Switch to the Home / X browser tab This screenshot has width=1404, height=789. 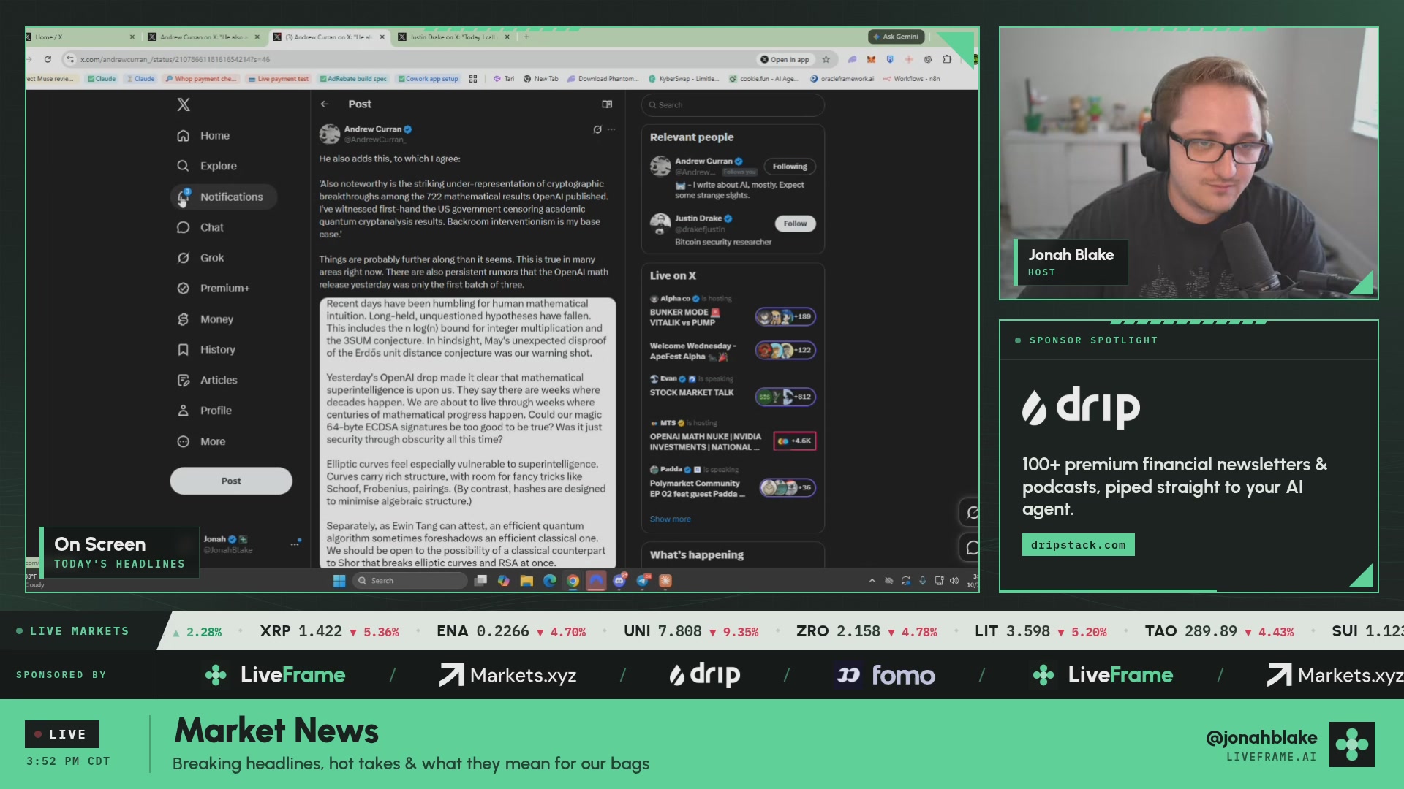coord(82,37)
